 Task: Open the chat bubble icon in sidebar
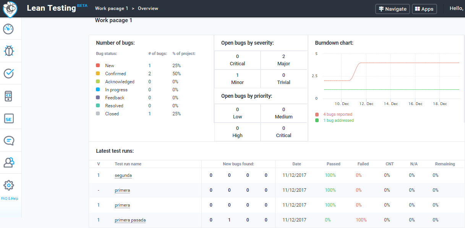[x=9, y=141]
